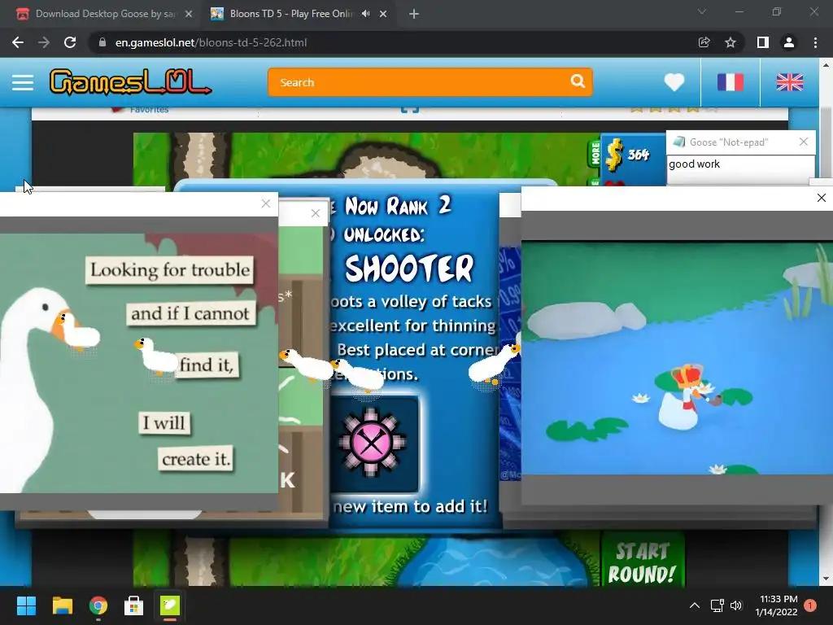Share this page via the share icon
Screen dimensions: 833x625
pyautogui.click(x=704, y=42)
